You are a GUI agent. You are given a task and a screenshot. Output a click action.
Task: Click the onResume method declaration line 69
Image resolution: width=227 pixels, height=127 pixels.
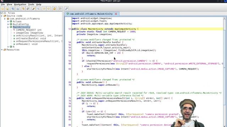(x=92, y=82)
